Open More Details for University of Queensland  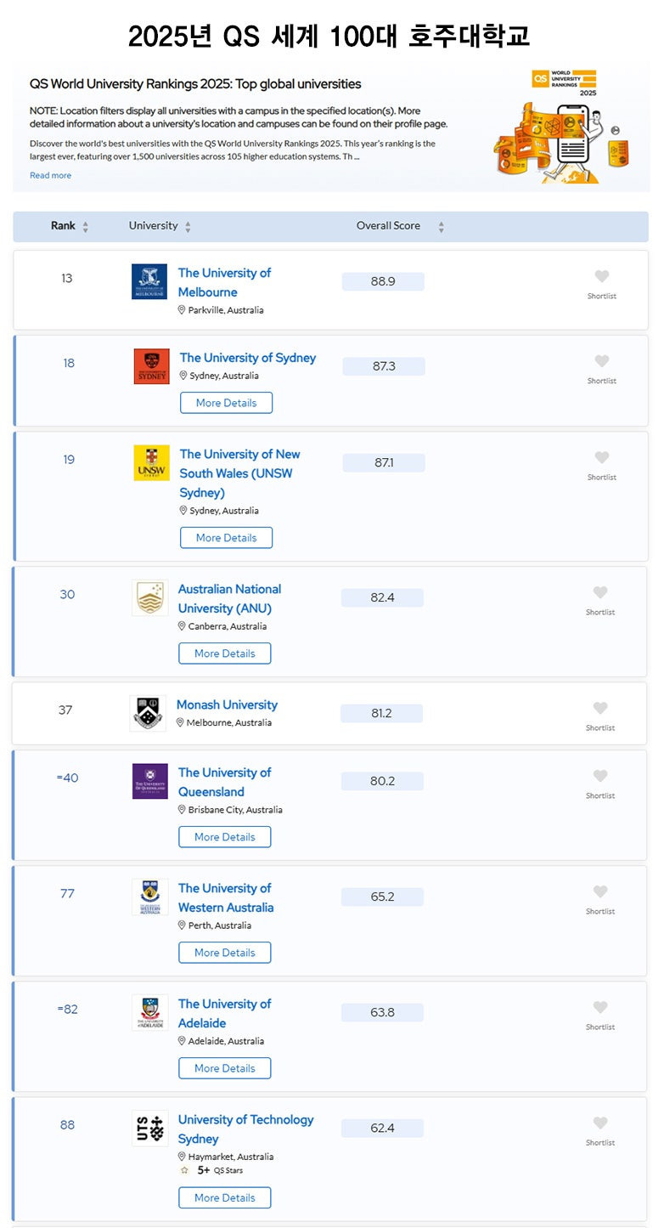[224, 837]
